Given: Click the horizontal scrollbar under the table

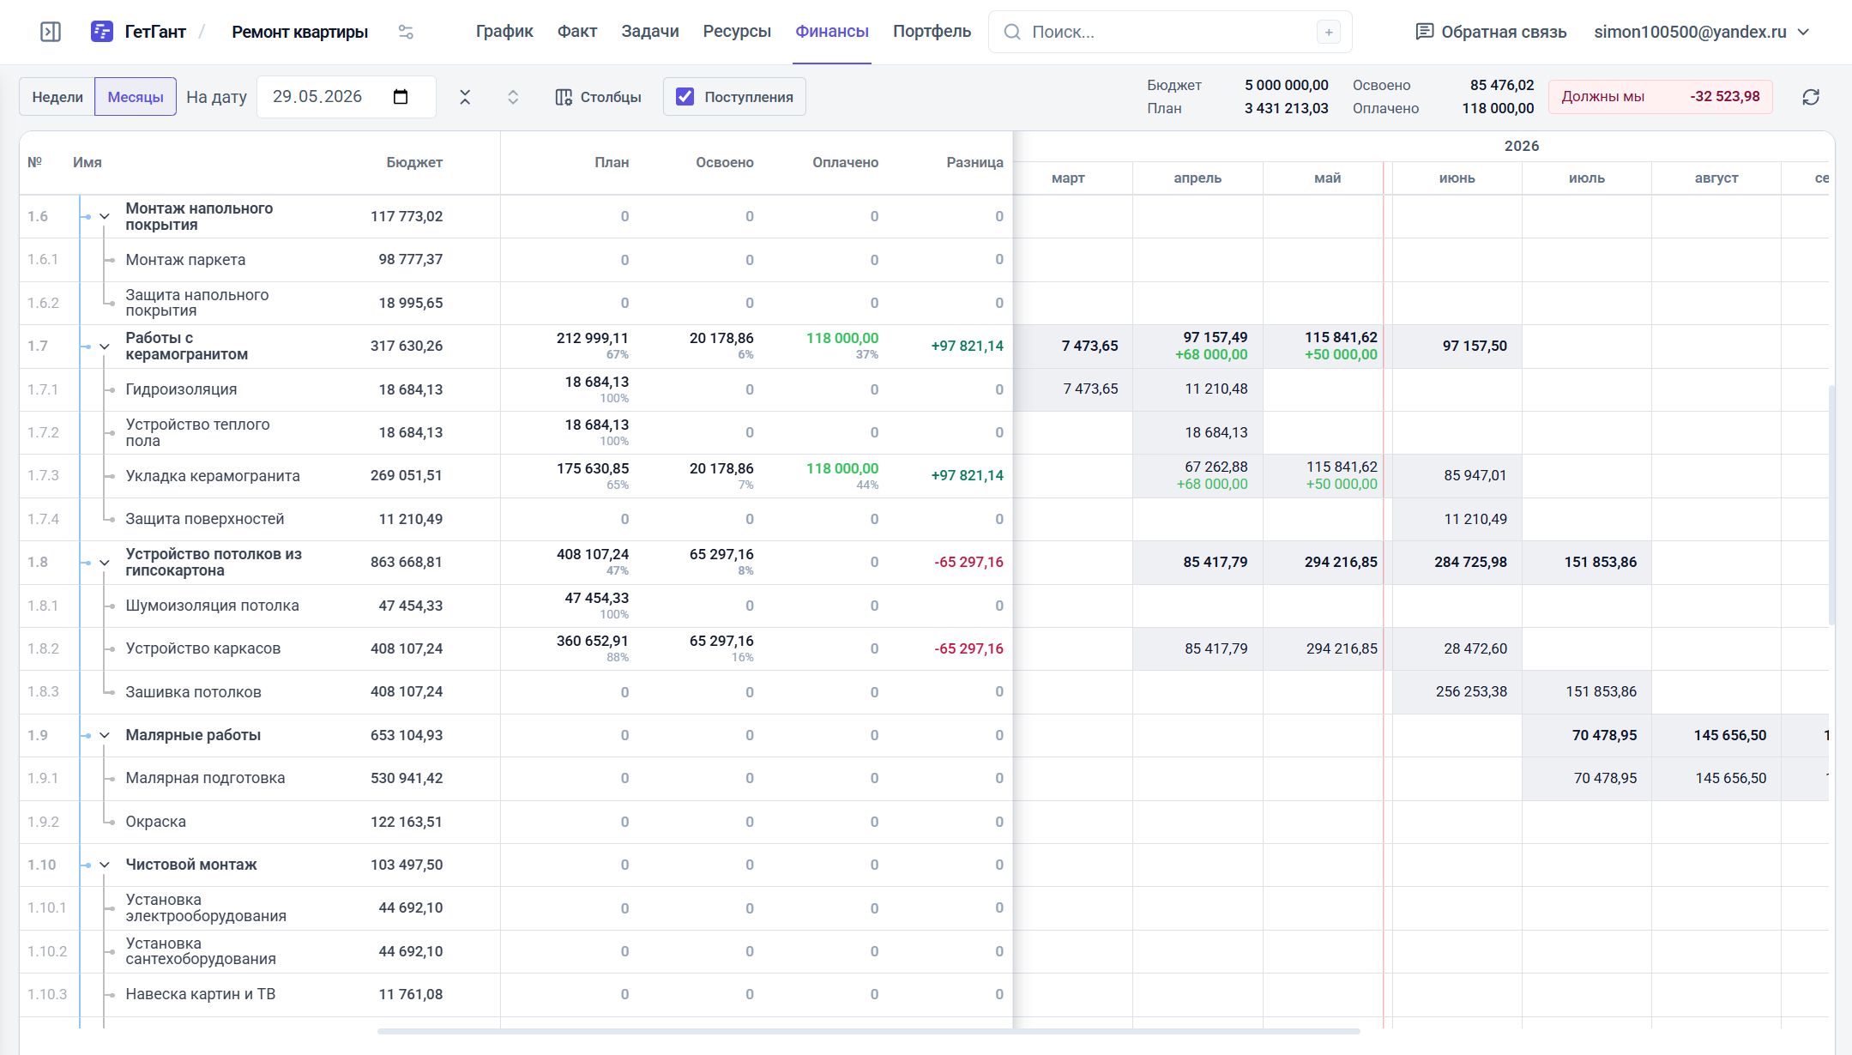Looking at the screenshot, I should point(868,1031).
